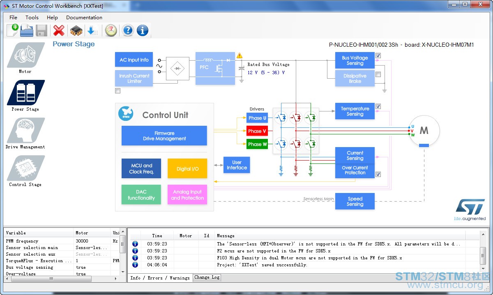The image size is (493, 295).
Task: Switch to Info / Errors / Warnings tab
Action: click(160, 278)
